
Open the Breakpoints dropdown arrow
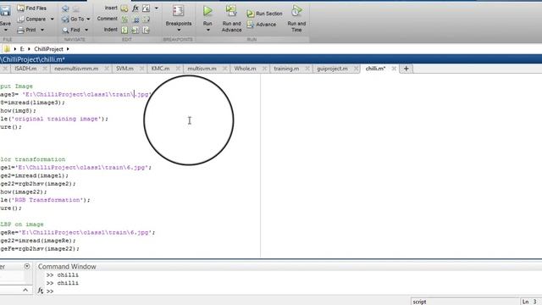(179, 30)
